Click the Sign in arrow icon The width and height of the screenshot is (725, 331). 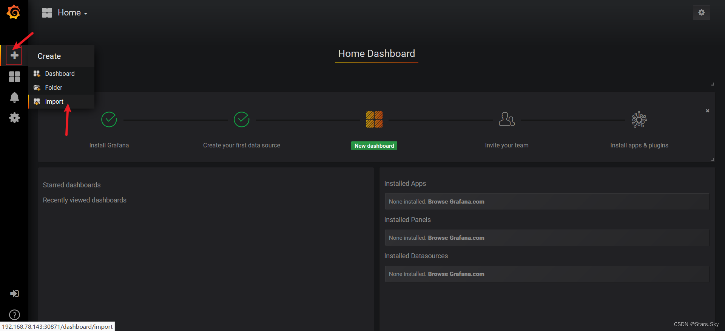pos(14,294)
